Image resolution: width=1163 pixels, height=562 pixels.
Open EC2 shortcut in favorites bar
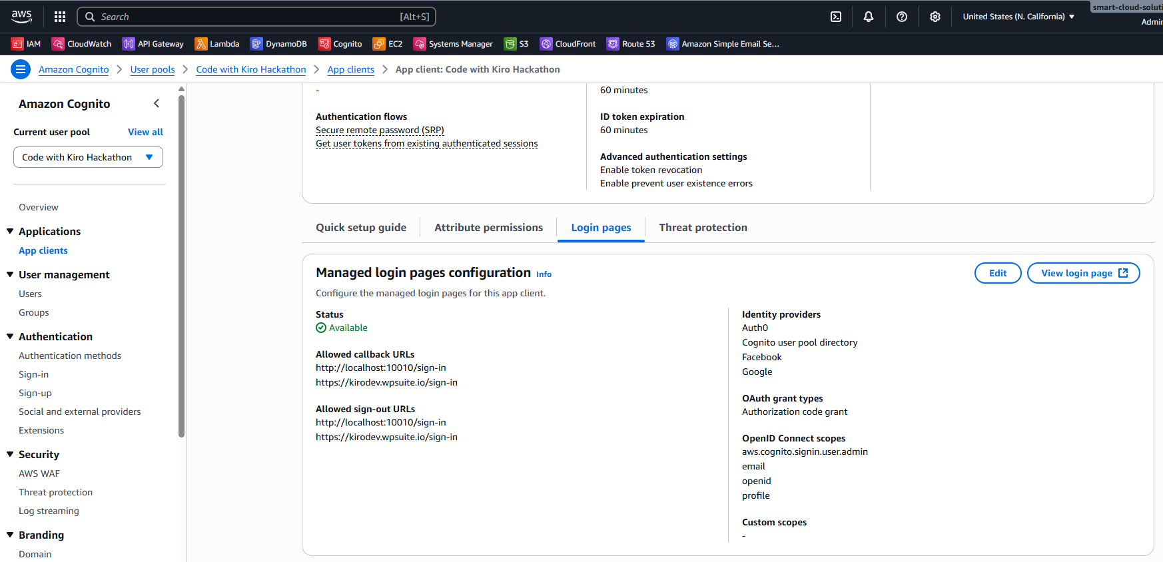388,44
